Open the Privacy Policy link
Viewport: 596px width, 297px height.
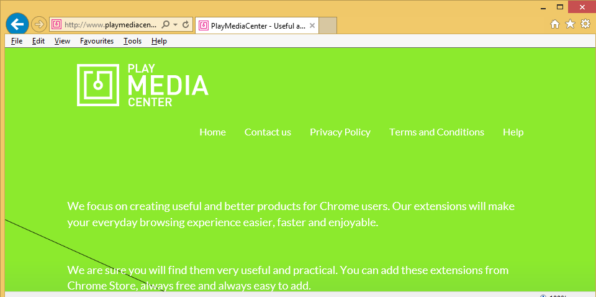point(340,132)
